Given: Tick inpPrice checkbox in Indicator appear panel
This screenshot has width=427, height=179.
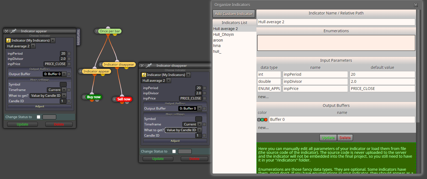Looking at the screenshot, I should (x=69, y=64).
